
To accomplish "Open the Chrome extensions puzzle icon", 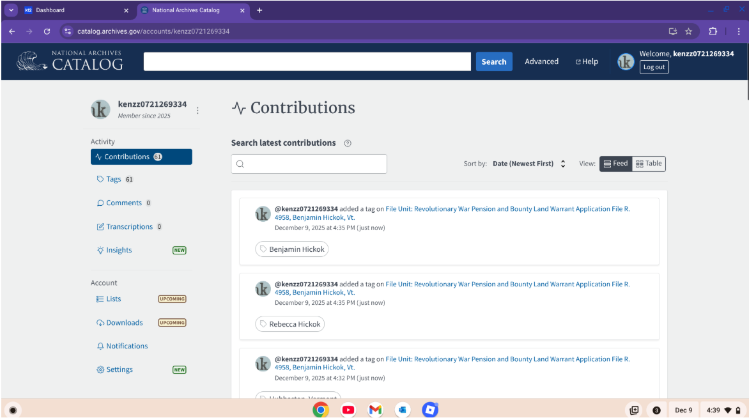I will coord(713,31).
